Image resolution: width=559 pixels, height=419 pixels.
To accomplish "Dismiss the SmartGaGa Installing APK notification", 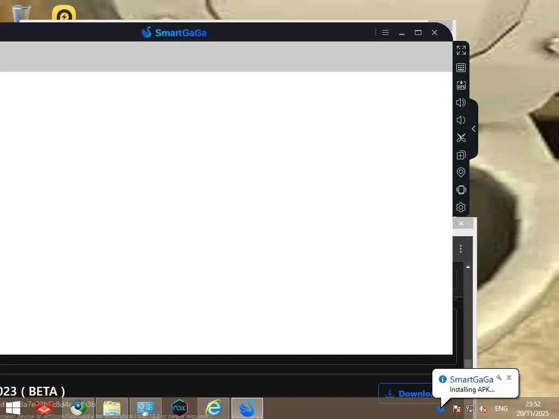I will [509, 378].
